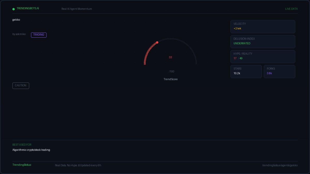This screenshot has width=310, height=174.
Task: Click the BEST USED FOR heading
Action: (22, 145)
